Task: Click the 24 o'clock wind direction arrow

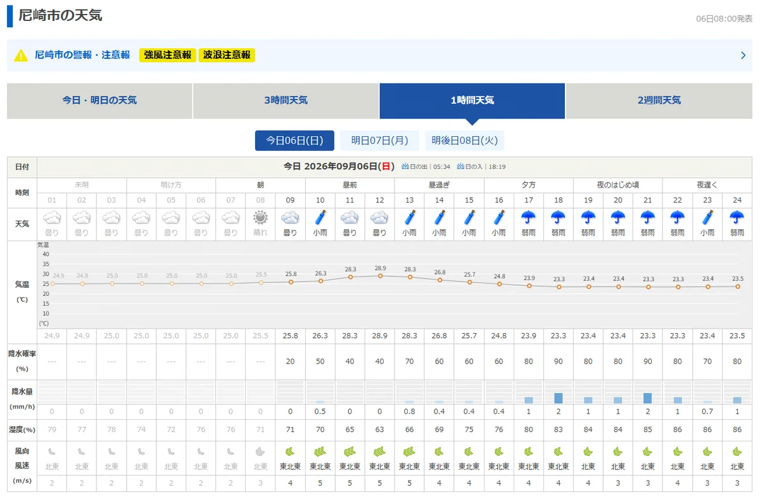Action: 737,452
